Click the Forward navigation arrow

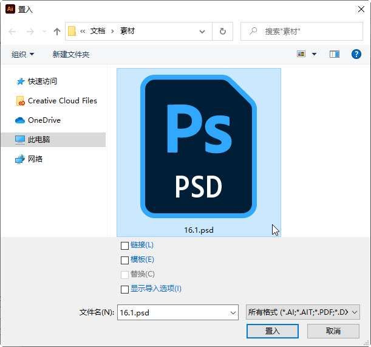(x=30, y=32)
